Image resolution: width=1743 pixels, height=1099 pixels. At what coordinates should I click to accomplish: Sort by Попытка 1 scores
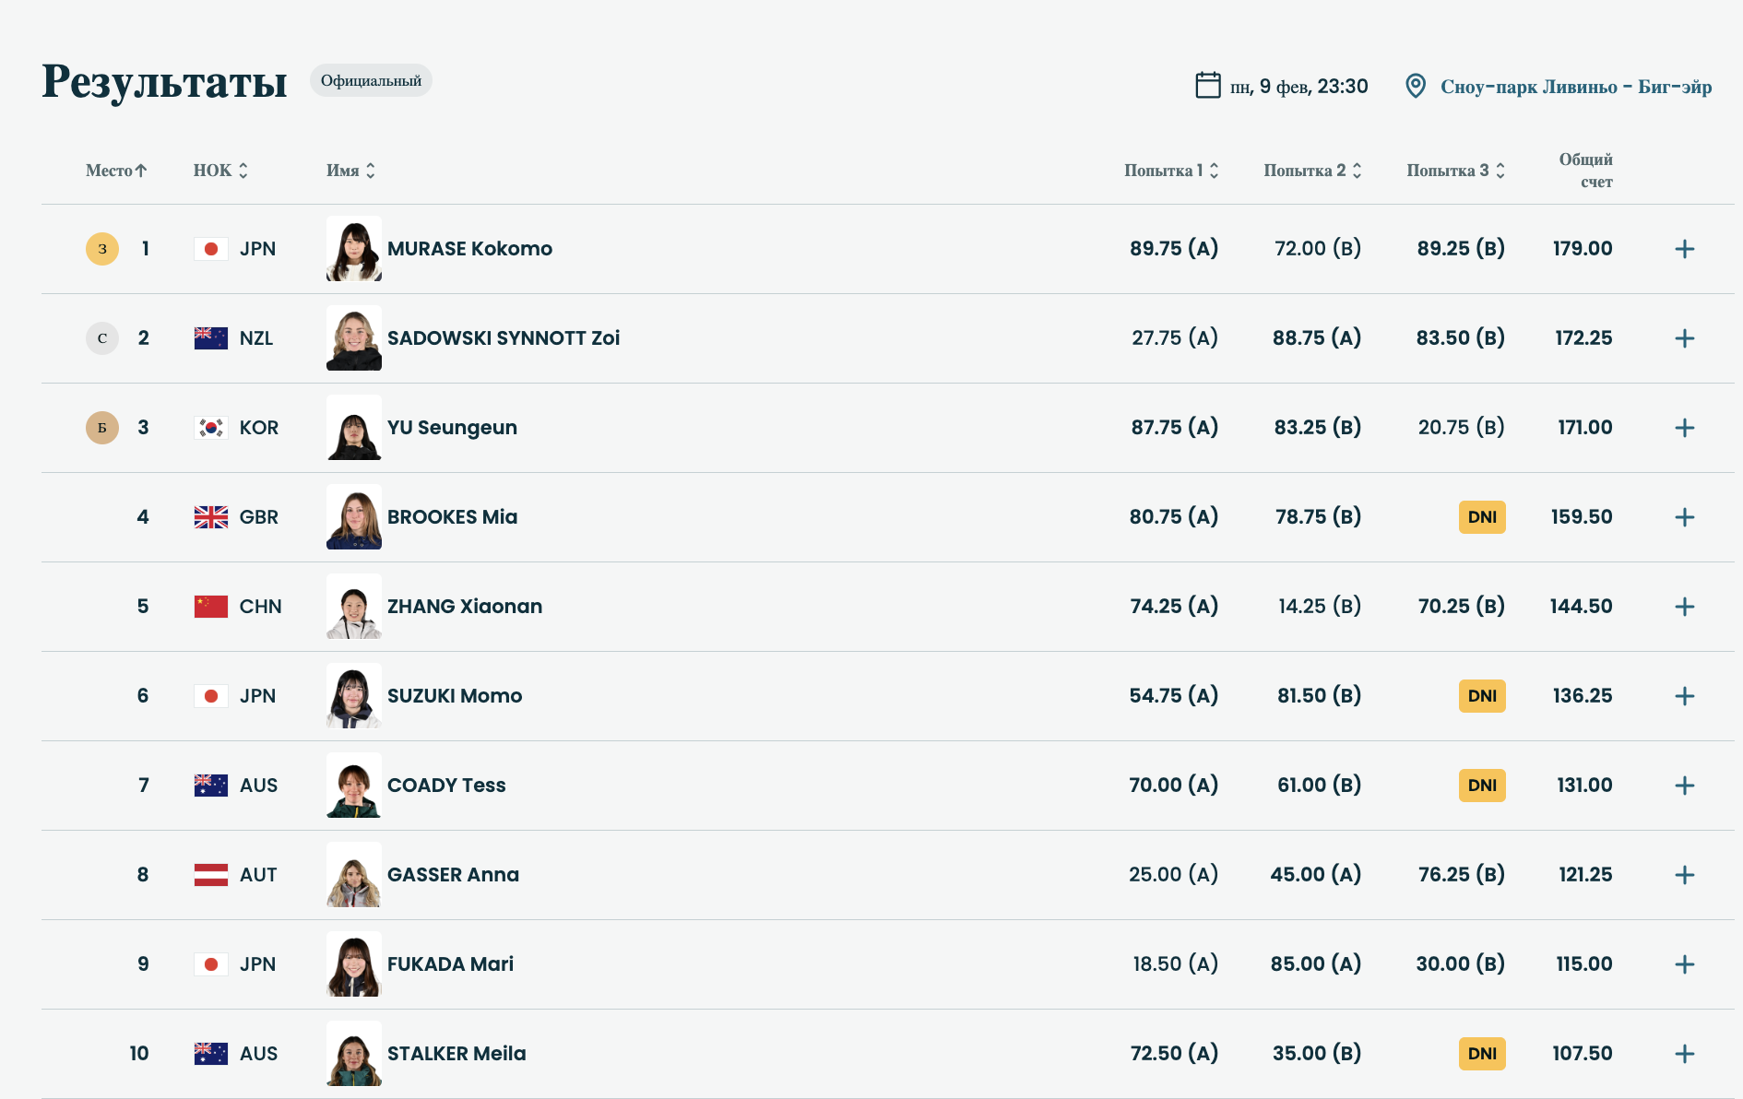coord(1171,171)
